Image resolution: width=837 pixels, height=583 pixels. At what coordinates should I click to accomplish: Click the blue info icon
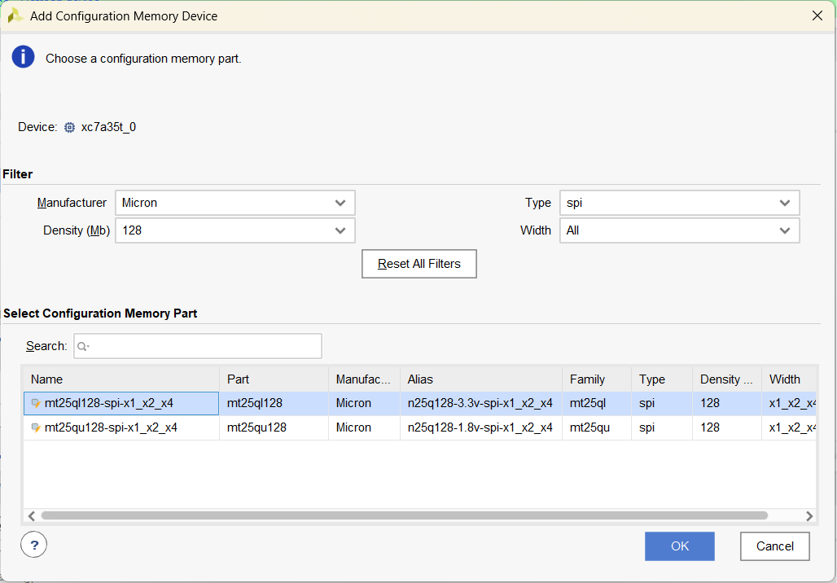click(23, 57)
